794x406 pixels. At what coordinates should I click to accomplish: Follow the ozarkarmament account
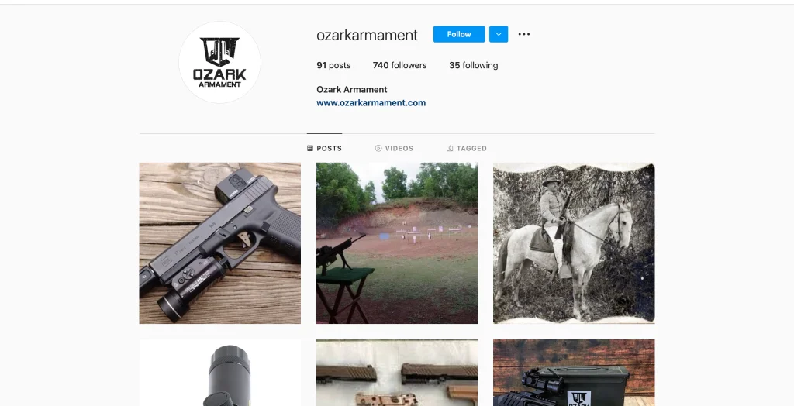459,34
